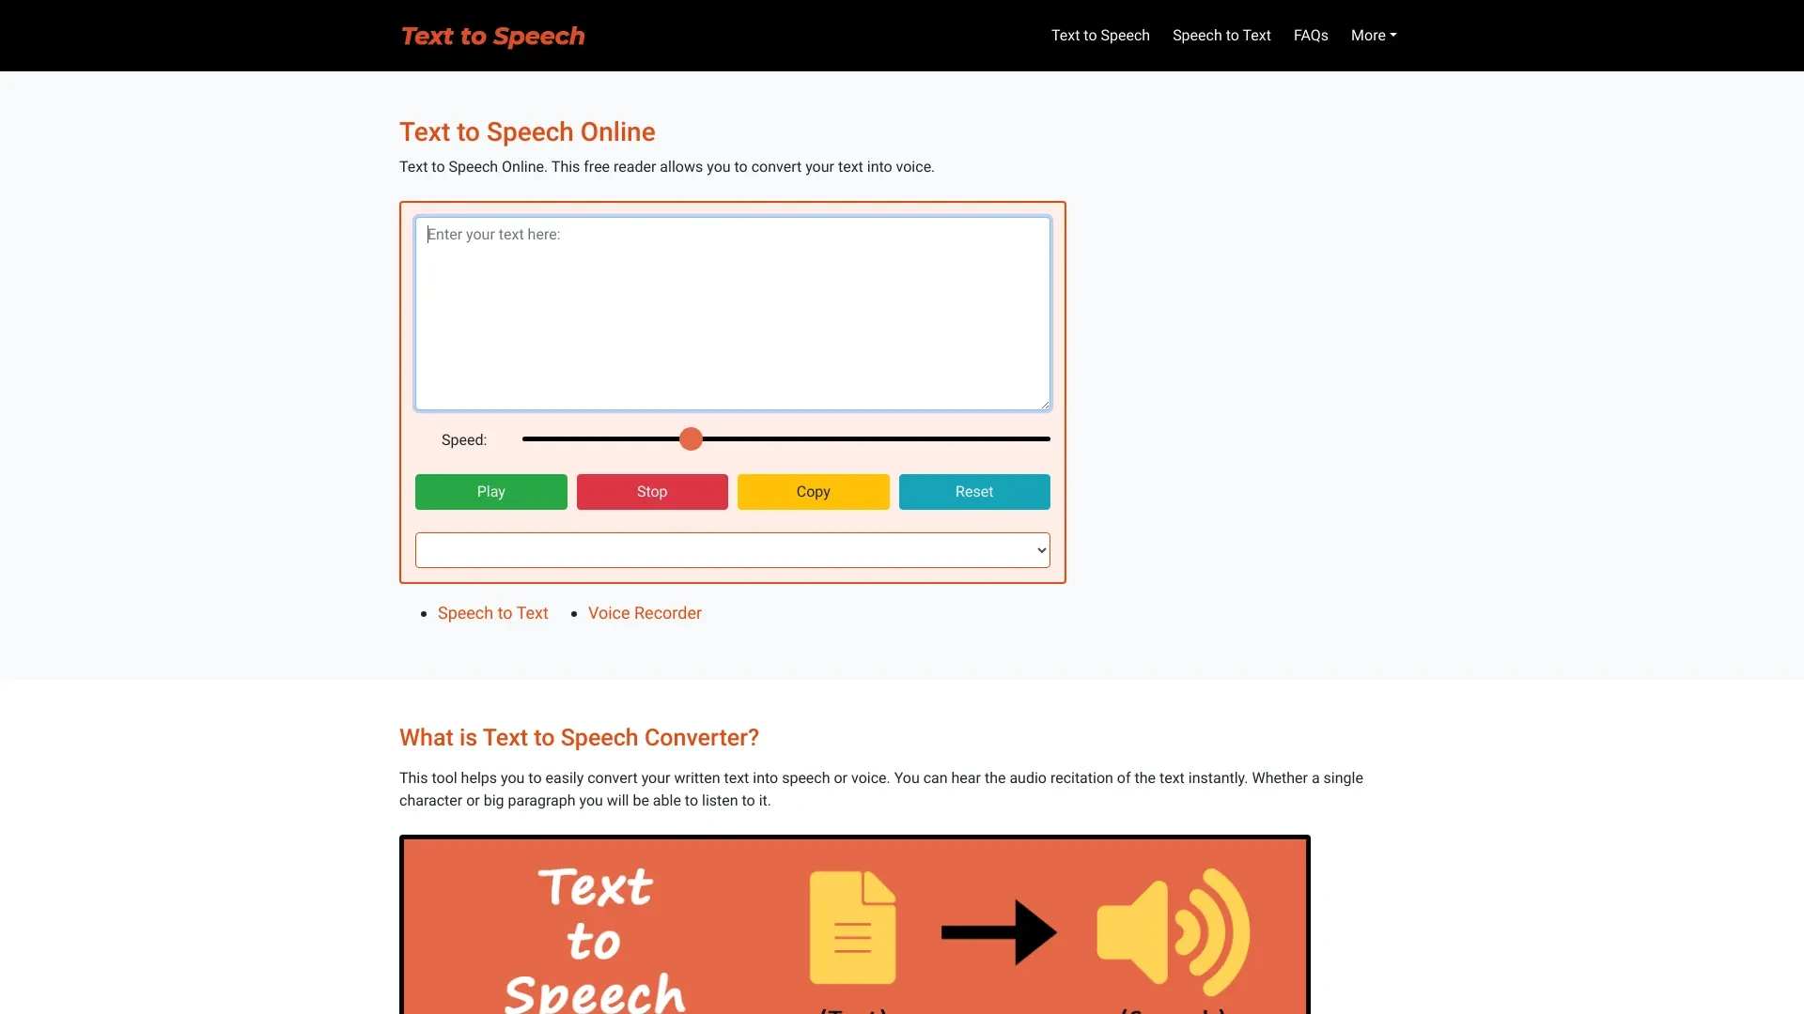The width and height of the screenshot is (1804, 1014).
Task: Expand the More navigation dropdown menu
Action: coord(1374,35)
